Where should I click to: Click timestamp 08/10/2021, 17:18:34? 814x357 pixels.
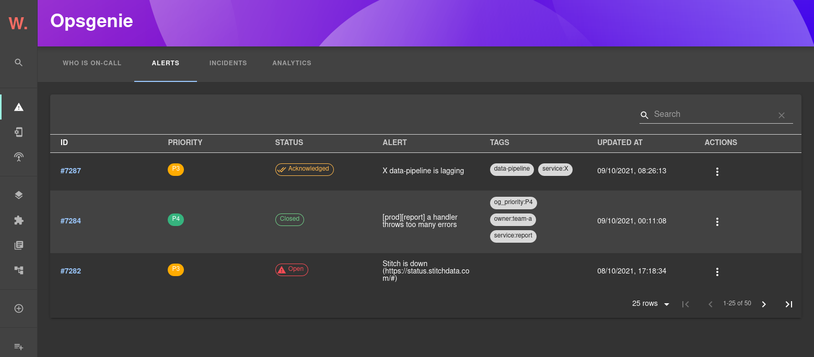632,271
